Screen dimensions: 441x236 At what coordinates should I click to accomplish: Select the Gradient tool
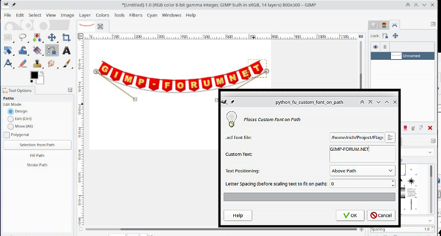[x=37, y=51]
